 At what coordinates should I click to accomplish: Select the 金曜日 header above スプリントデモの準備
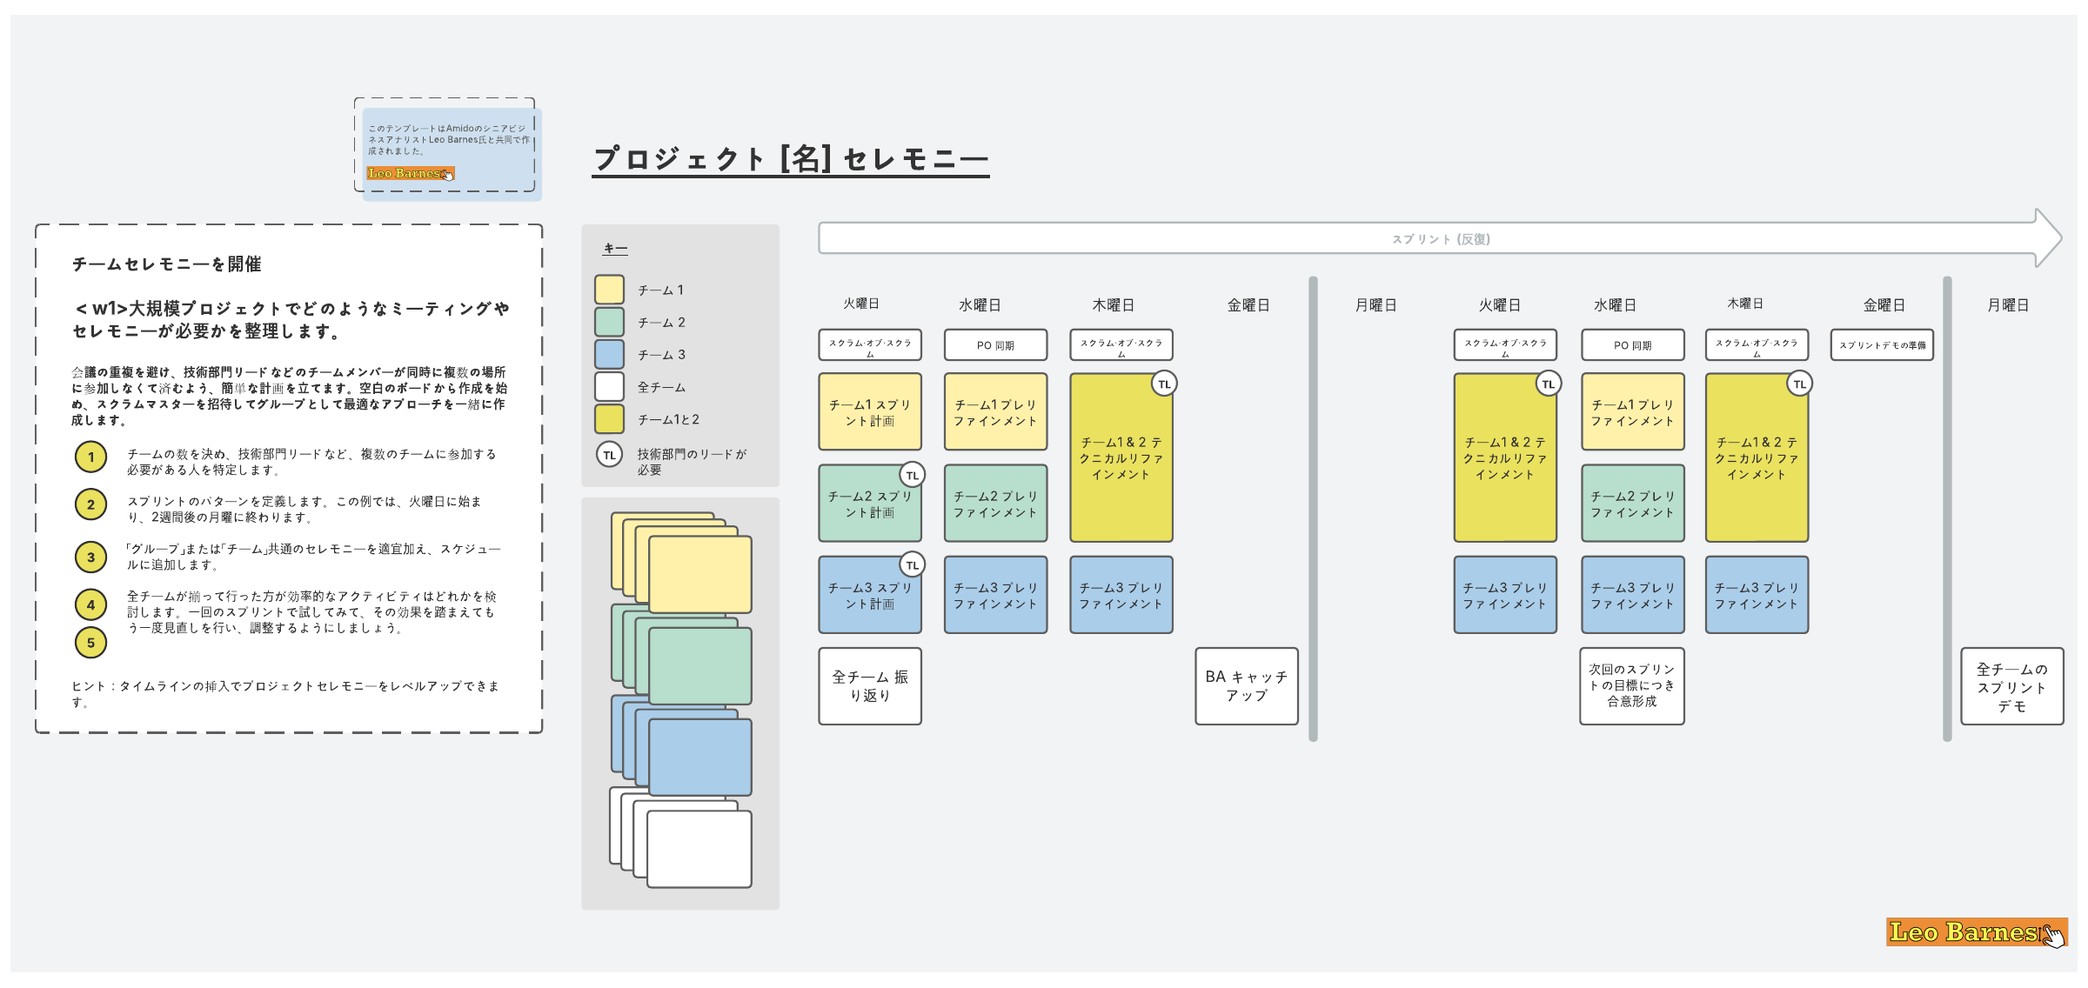click(1884, 305)
